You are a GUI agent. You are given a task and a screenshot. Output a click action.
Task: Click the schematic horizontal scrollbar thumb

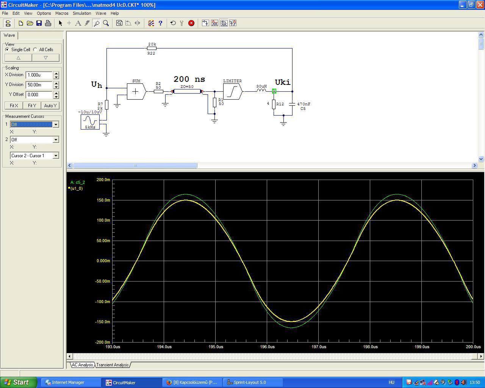click(x=135, y=166)
